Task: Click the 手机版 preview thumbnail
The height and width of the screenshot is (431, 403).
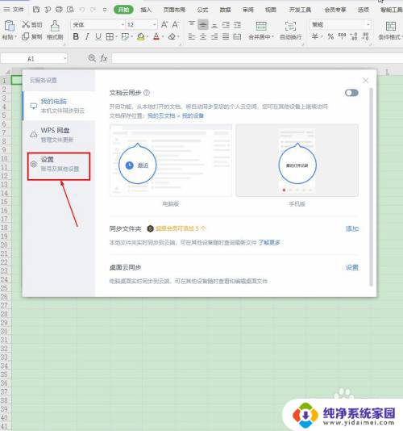Action: (x=297, y=161)
